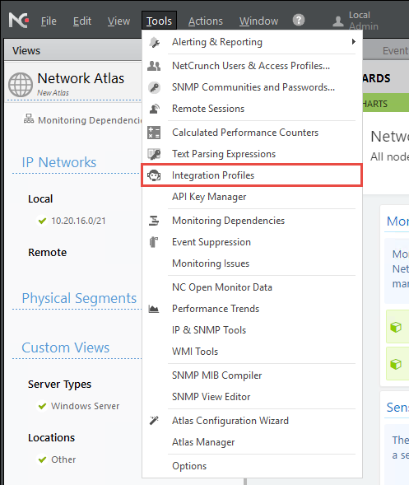Open the help question mark icon
The width and height of the screenshot is (409, 485).
(299, 20)
